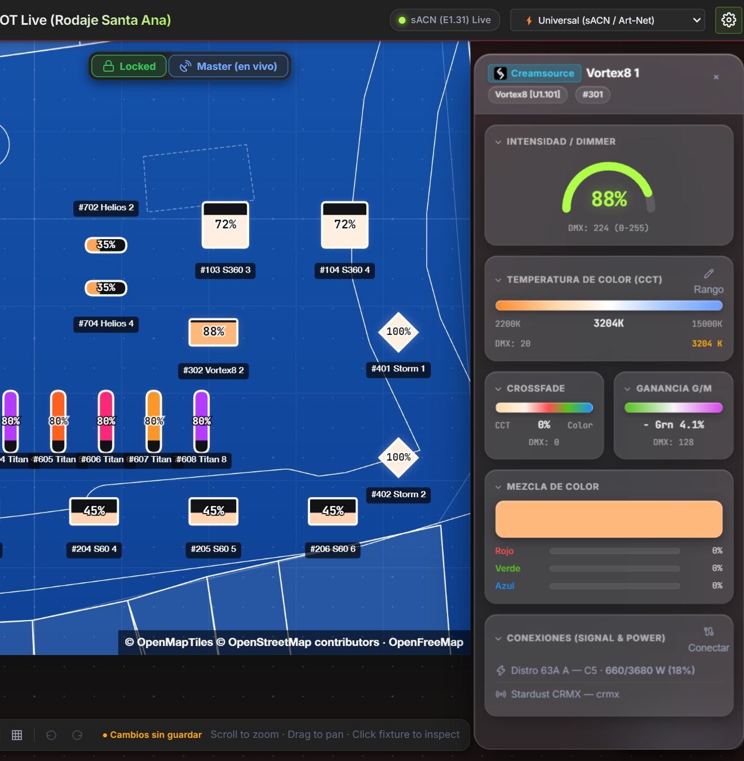Viewport: 744px width, 761px height.
Task: Toggle Master (en vivo) mode
Action: (228, 67)
